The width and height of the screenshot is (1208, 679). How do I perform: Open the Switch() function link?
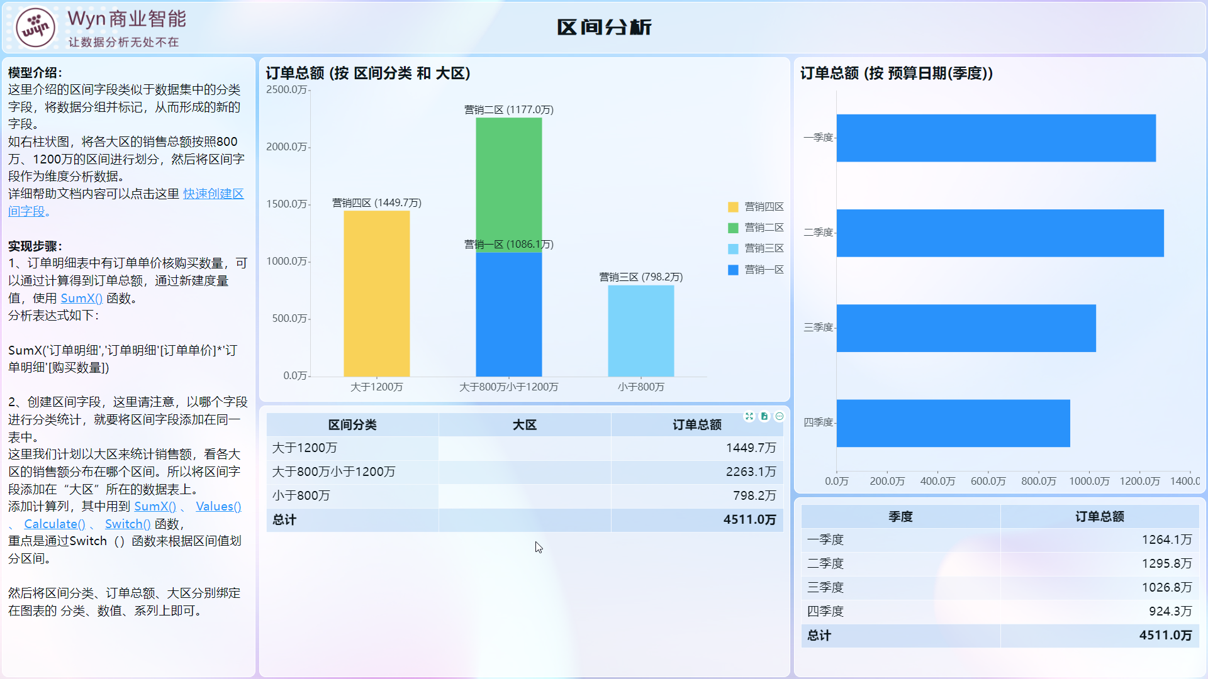127,524
